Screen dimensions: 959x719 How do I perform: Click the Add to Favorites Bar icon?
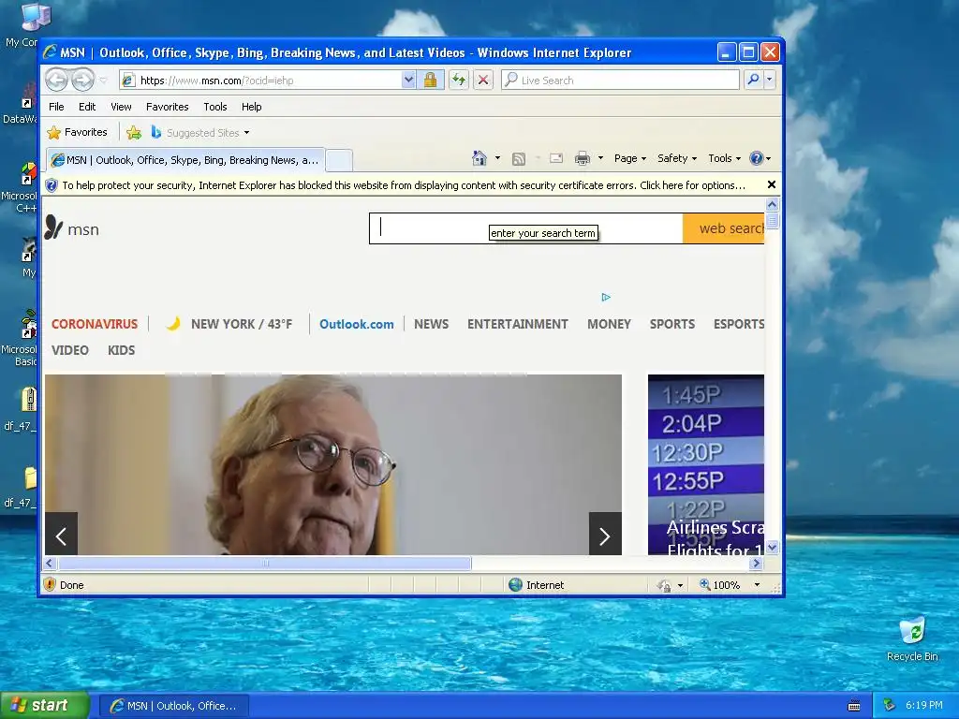pyautogui.click(x=133, y=132)
